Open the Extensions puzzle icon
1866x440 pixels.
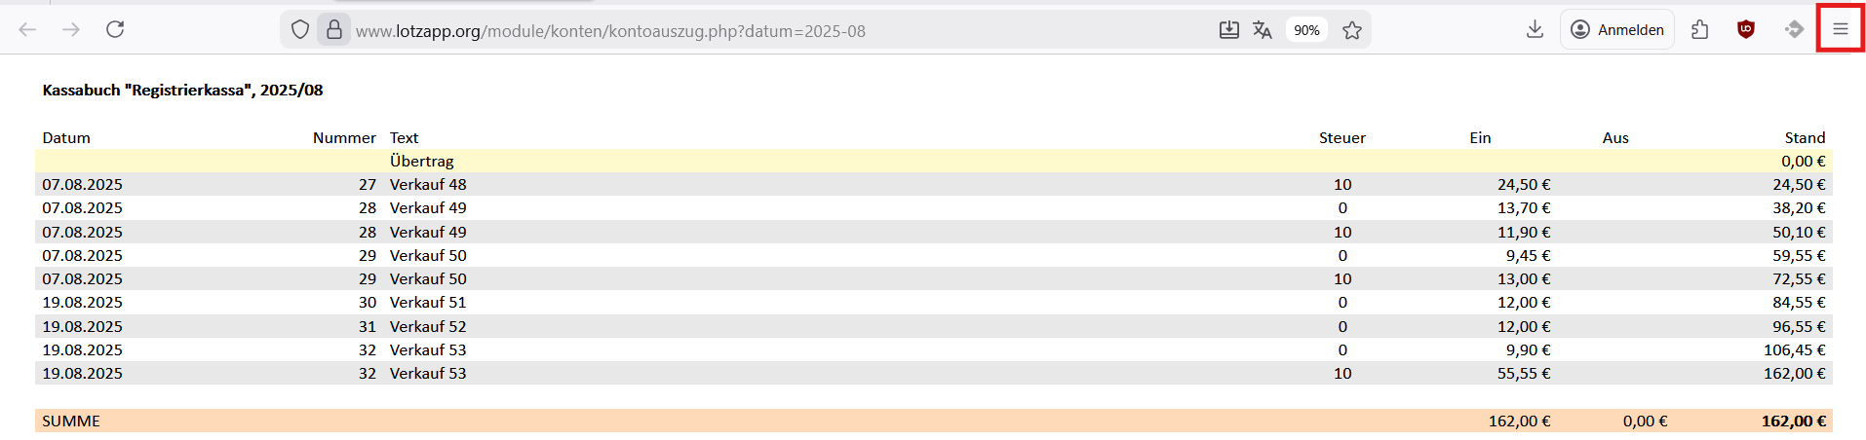click(x=1700, y=30)
